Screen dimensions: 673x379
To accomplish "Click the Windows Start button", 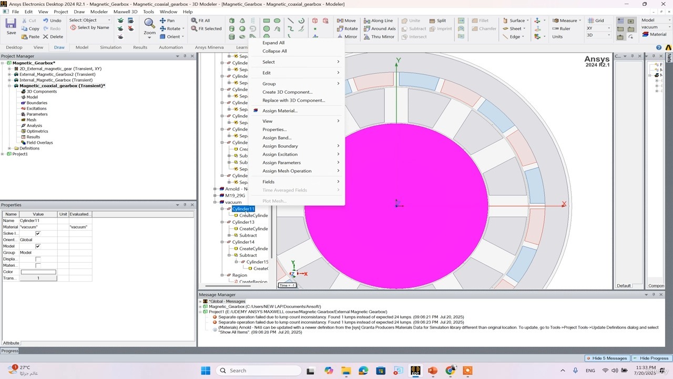I will click(x=206, y=371).
